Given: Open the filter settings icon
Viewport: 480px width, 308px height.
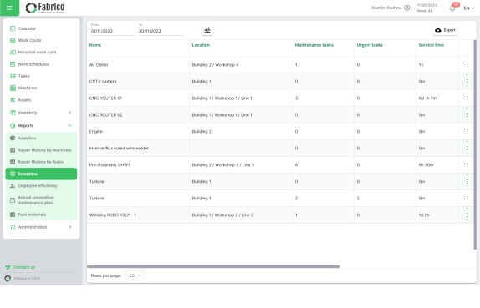Looking at the screenshot, I should [x=207, y=30].
